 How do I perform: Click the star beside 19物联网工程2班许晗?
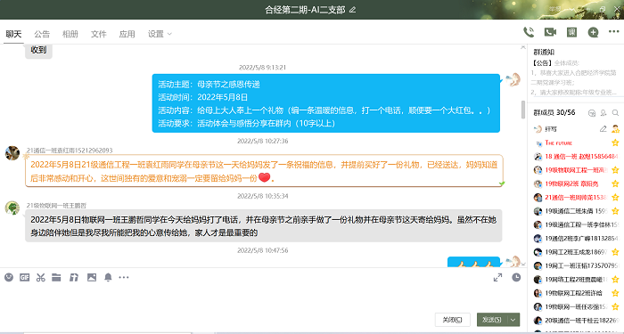tap(615, 293)
